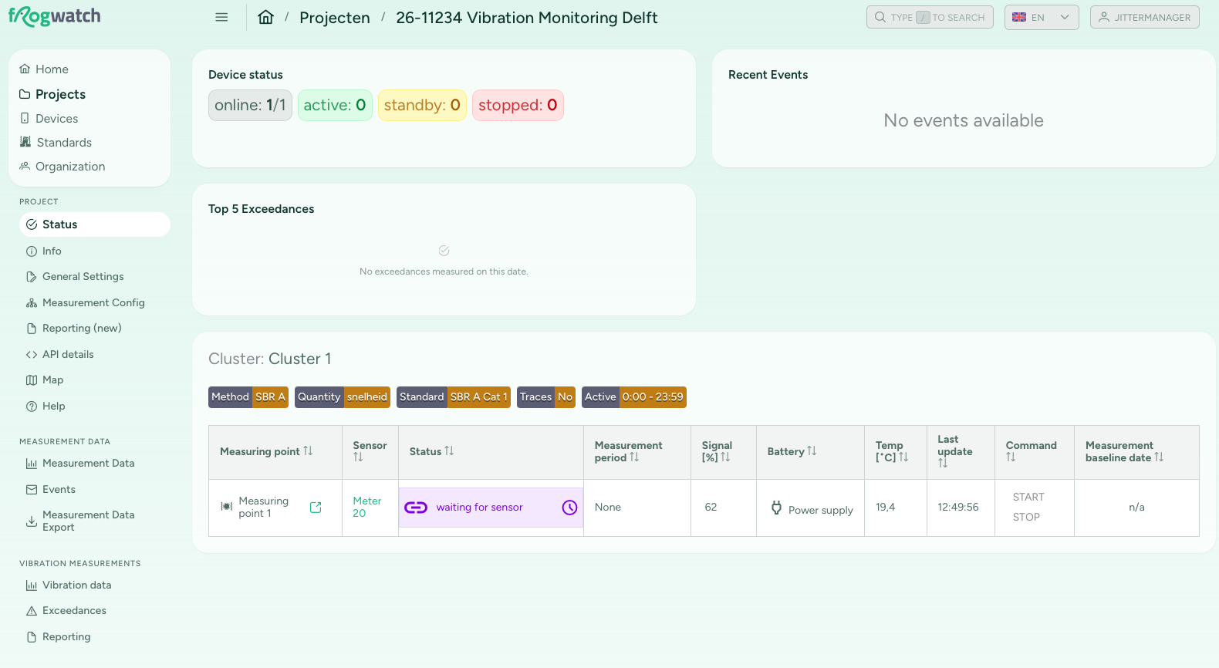This screenshot has width=1219, height=668.
Task: Click the clock icon in status cell
Action: tap(569, 507)
